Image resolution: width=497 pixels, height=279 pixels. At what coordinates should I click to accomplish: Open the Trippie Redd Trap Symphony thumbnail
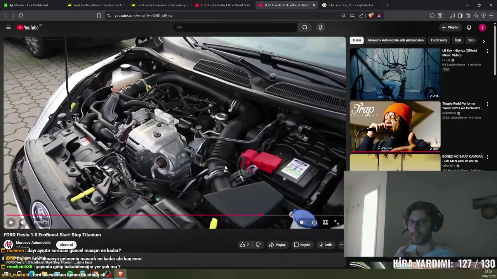coord(395,127)
